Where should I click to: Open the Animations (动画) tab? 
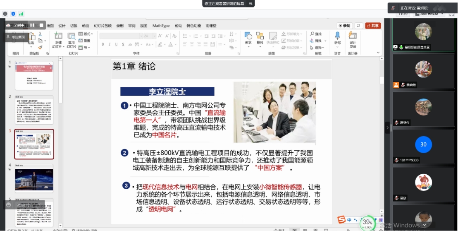click(x=86, y=26)
